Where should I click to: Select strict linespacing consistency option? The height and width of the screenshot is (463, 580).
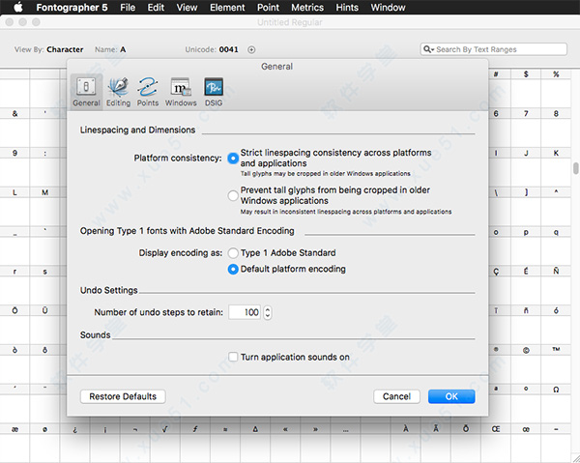[x=233, y=158]
